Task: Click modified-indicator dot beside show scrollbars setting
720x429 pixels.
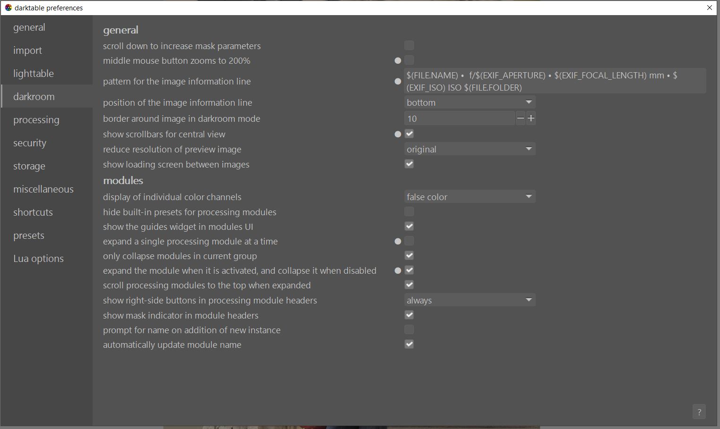Action: coord(398,134)
